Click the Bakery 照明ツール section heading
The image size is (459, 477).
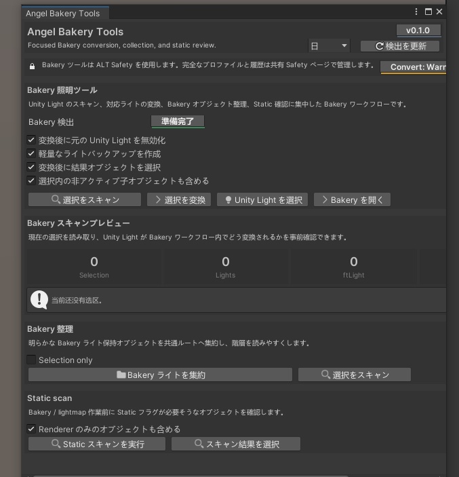62,90
